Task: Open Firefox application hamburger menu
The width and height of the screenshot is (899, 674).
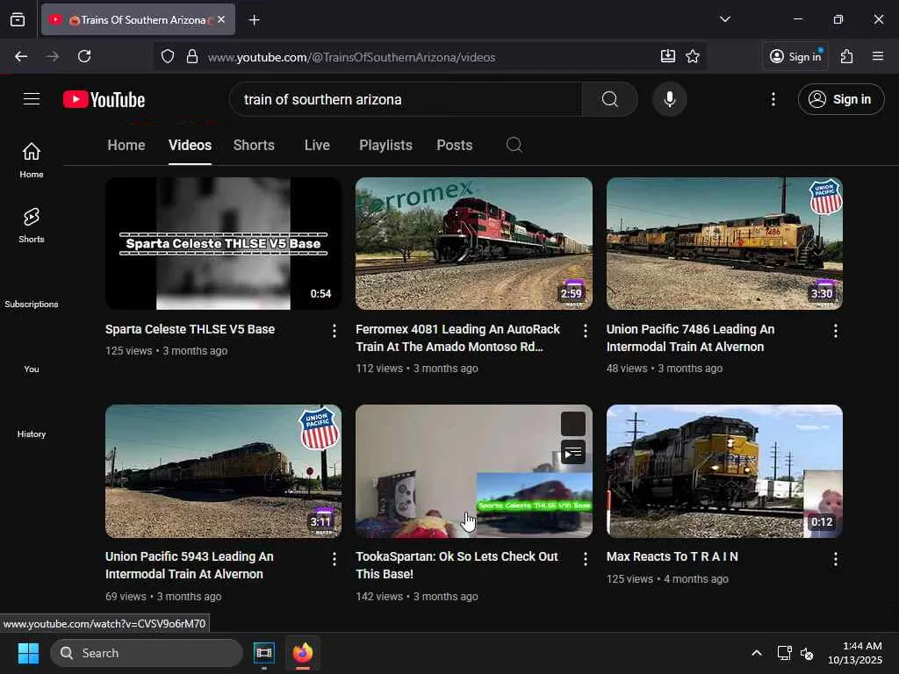Action: pyautogui.click(x=877, y=56)
